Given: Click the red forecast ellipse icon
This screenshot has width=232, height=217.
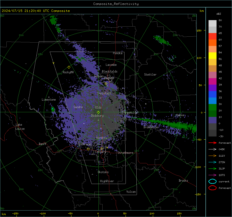Looking at the screenshot, I should pos(212,188).
